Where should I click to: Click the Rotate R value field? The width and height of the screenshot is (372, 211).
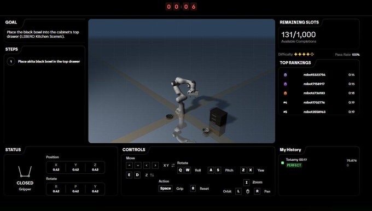coord(56,189)
